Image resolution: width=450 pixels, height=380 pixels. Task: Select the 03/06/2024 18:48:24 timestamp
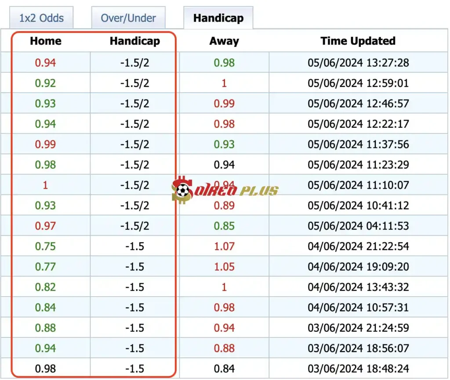click(358, 369)
